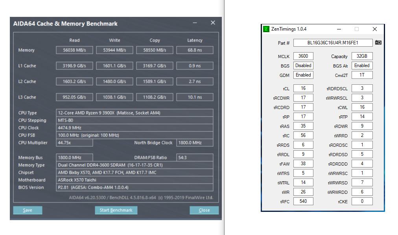Click the tRC value 56
Image resolution: width=398 pixels, height=235 pixels.
pos(303,135)
